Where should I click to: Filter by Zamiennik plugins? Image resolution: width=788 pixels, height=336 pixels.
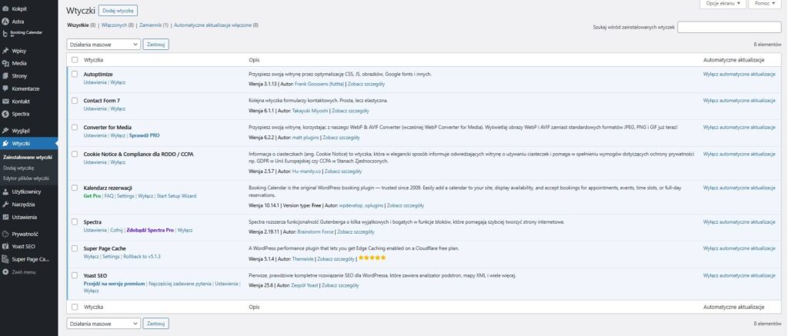pyautogui.click(x=150, y=25)
